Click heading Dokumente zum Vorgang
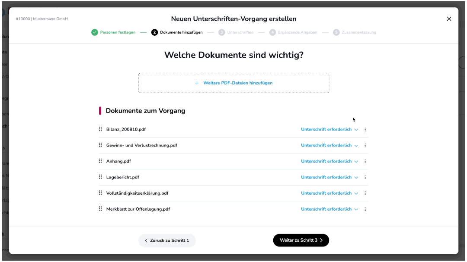Image resolution: width=467 pixels, height=262 pixels. [x=145, y=111]
